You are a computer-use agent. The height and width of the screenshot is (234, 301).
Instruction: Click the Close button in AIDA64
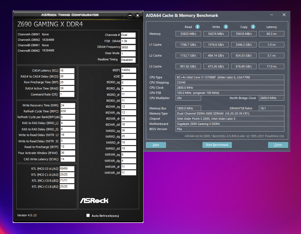coord(278,145)
